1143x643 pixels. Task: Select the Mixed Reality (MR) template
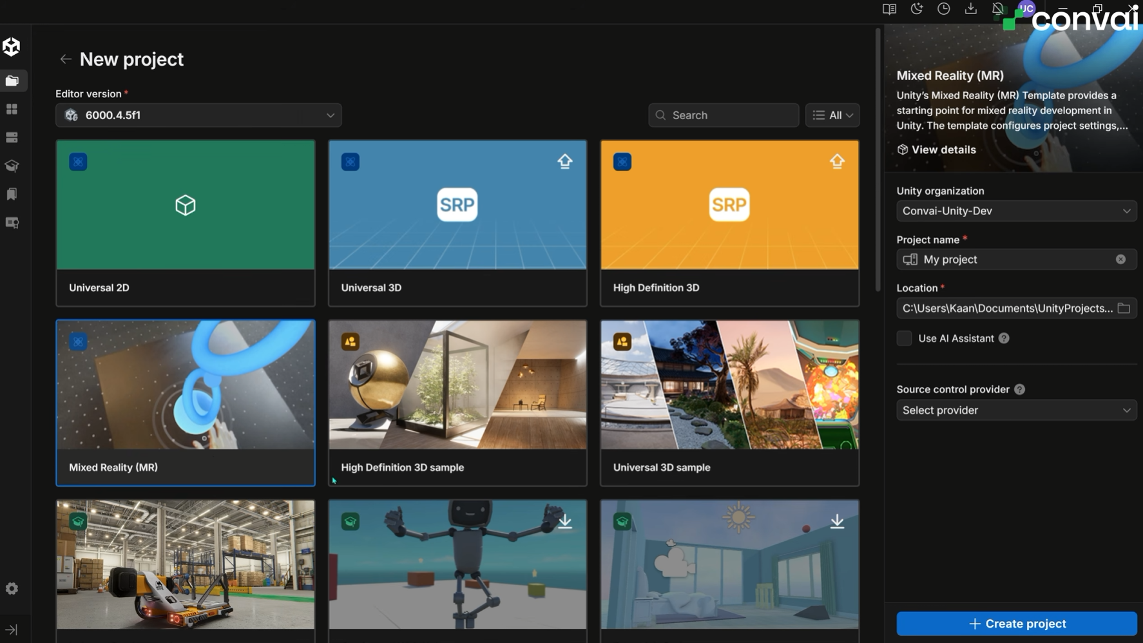(x=186, y=403)
